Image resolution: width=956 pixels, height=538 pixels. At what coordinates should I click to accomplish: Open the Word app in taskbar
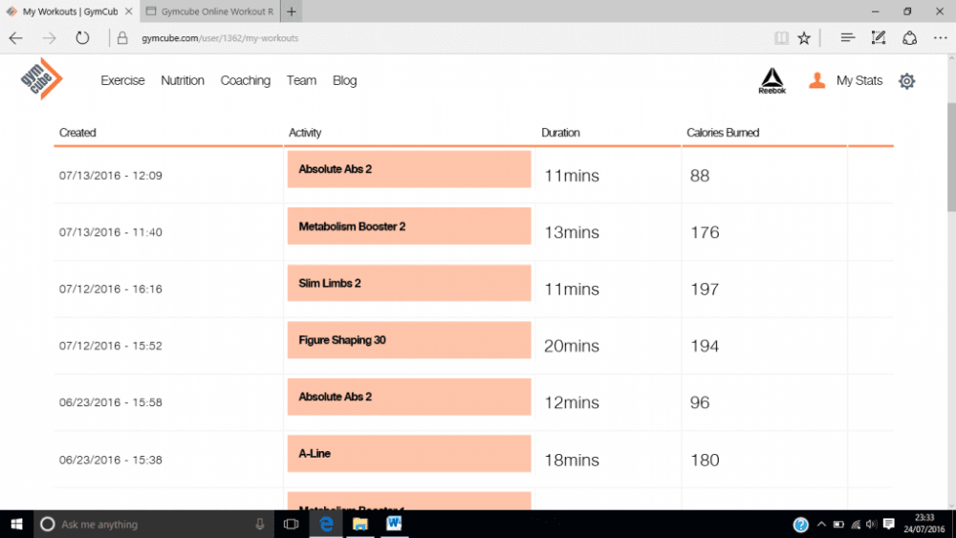[394, 524]
